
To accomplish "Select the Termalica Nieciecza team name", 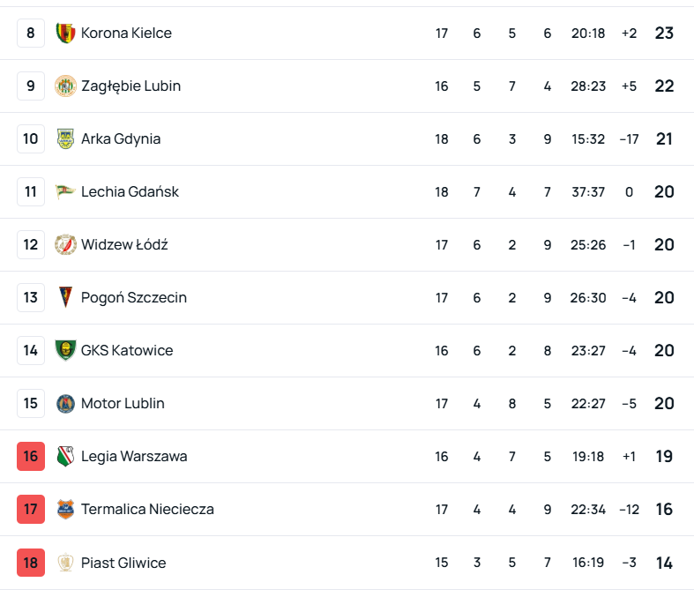I will point(147,510).
